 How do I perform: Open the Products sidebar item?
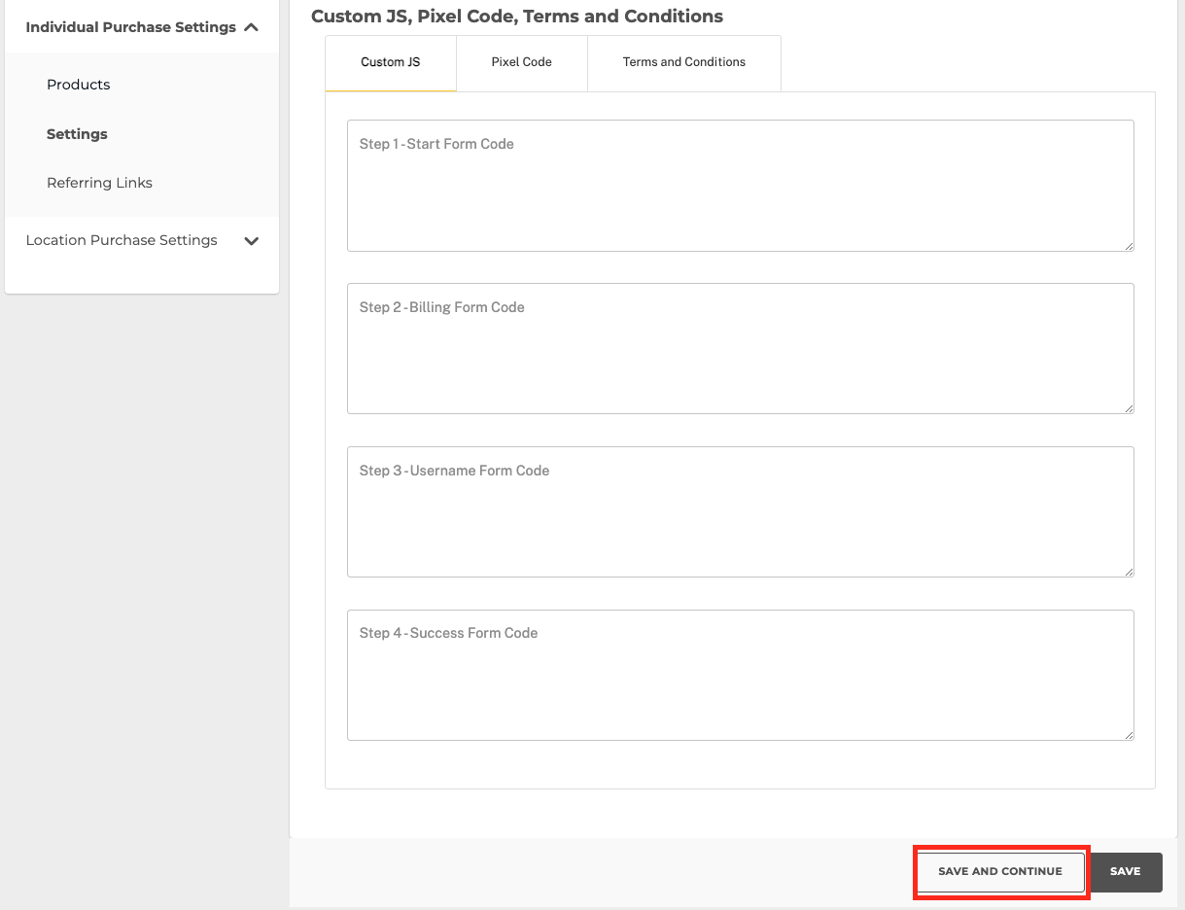point(79,85)
